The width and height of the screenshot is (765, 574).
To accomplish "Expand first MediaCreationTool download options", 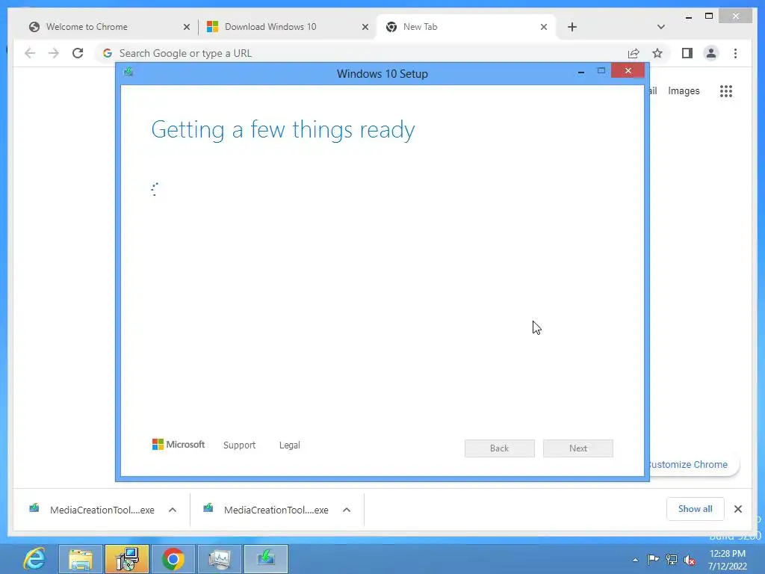I will click(x=173, y=510).
